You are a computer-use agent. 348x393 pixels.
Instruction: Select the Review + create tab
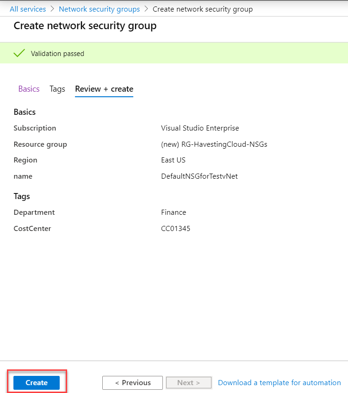click(x=104, y=89)
